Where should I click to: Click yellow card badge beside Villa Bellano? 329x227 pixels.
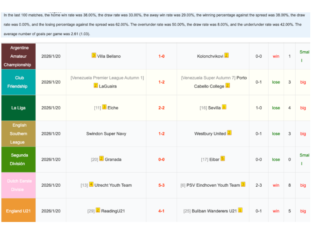pyautogui.click(x=94, y=56)
